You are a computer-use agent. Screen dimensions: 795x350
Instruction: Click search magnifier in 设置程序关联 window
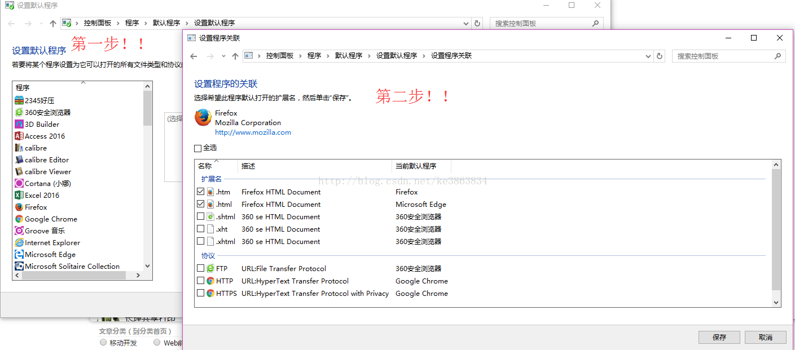[x=778, y=56]
